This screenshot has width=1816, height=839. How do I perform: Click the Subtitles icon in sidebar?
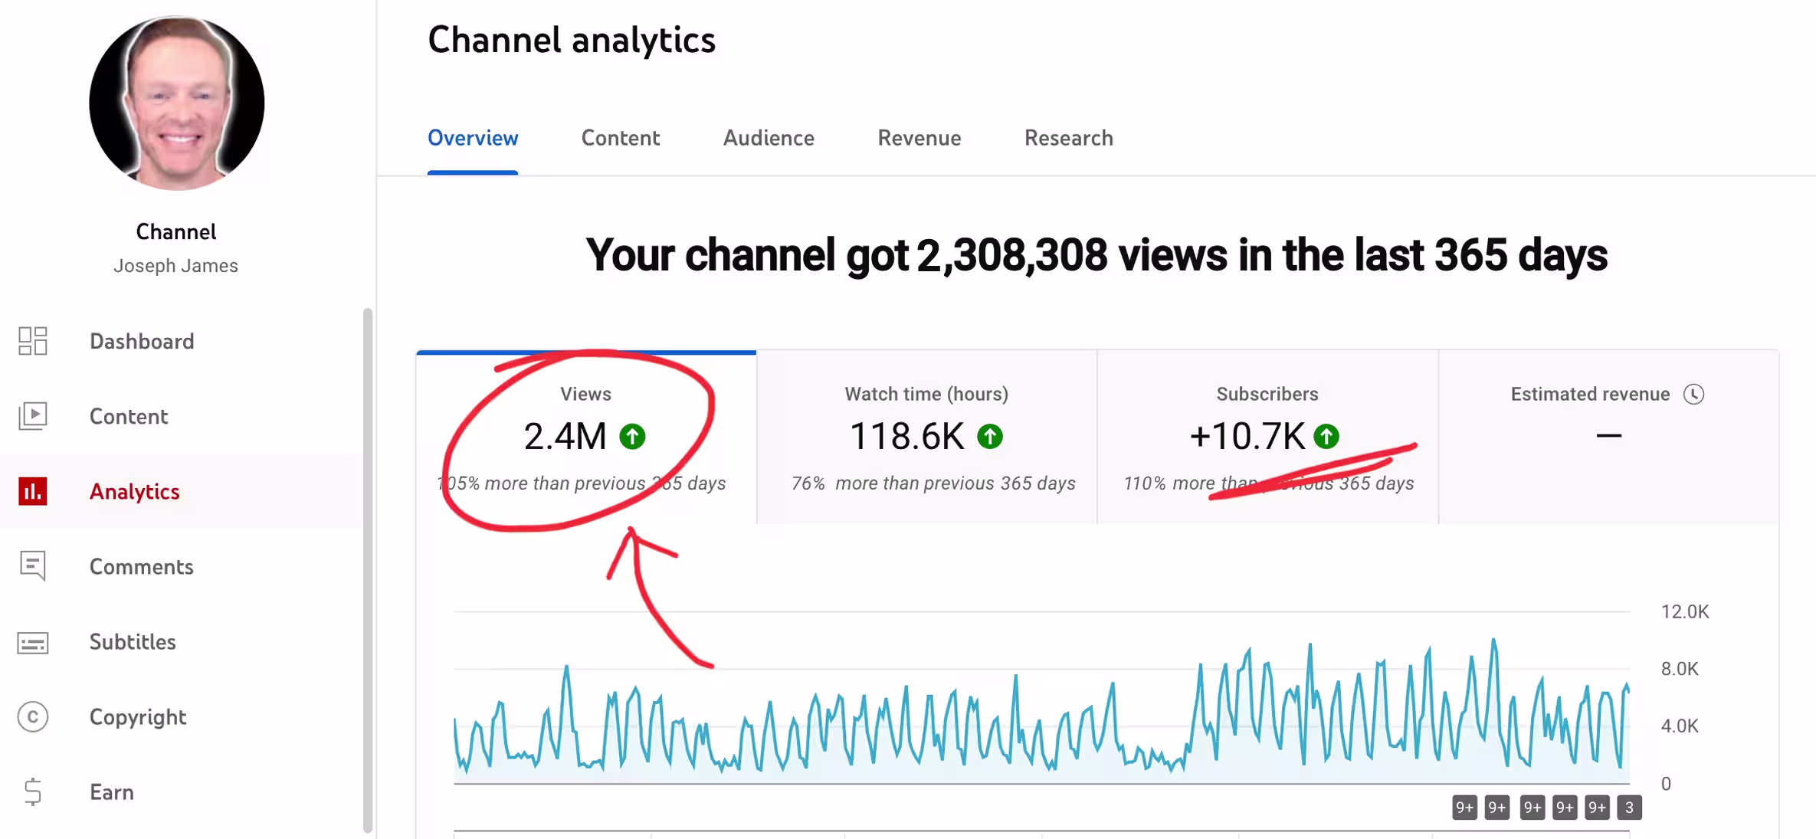coord(33,642)
